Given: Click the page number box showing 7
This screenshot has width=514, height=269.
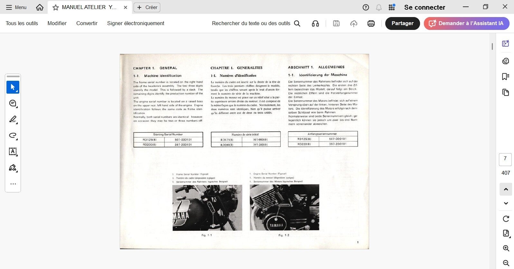Looking at the screenshot, I should click(505, 159).
